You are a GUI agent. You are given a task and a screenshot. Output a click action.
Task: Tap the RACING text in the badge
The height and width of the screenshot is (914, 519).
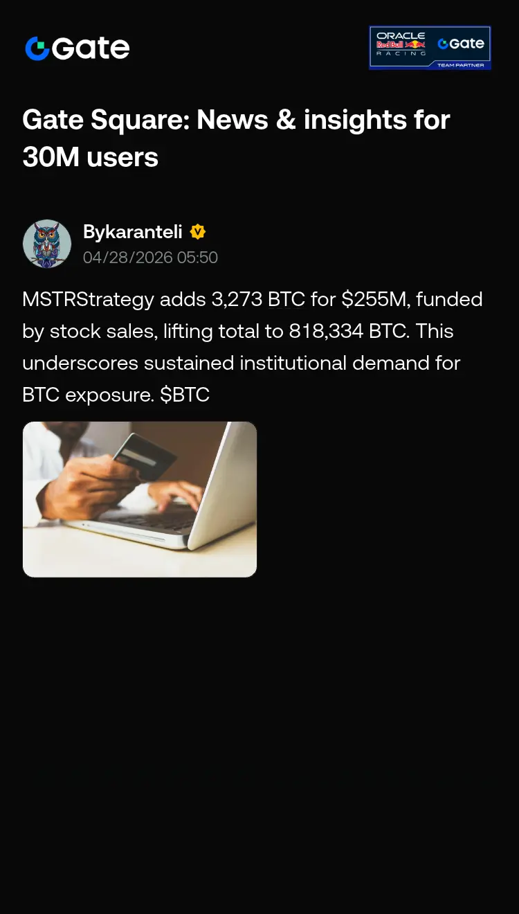click(x=401, y=53)
